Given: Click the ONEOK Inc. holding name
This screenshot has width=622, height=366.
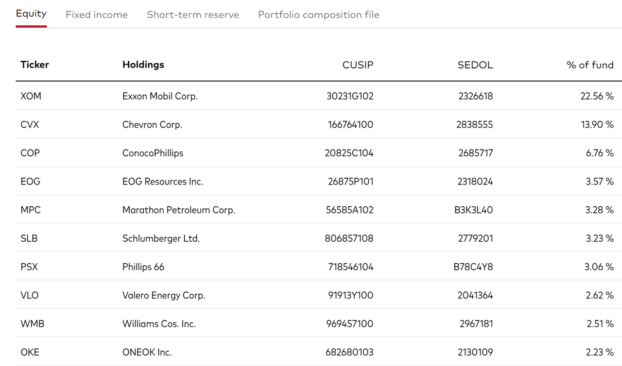Looking at the screenshot, I should tap(147, 352).
